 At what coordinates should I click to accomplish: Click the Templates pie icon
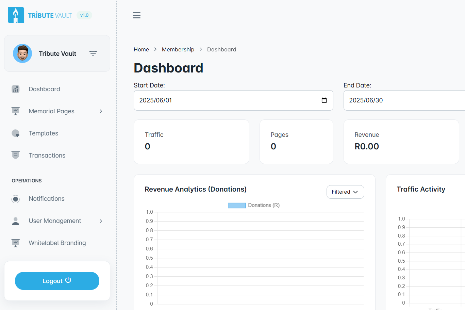(16, 133)
